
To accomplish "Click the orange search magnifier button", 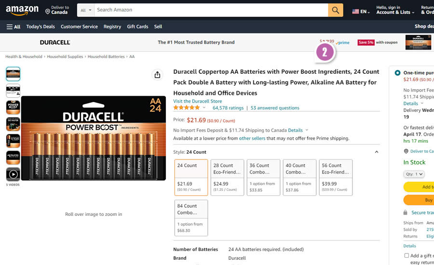I will (336, 10).
